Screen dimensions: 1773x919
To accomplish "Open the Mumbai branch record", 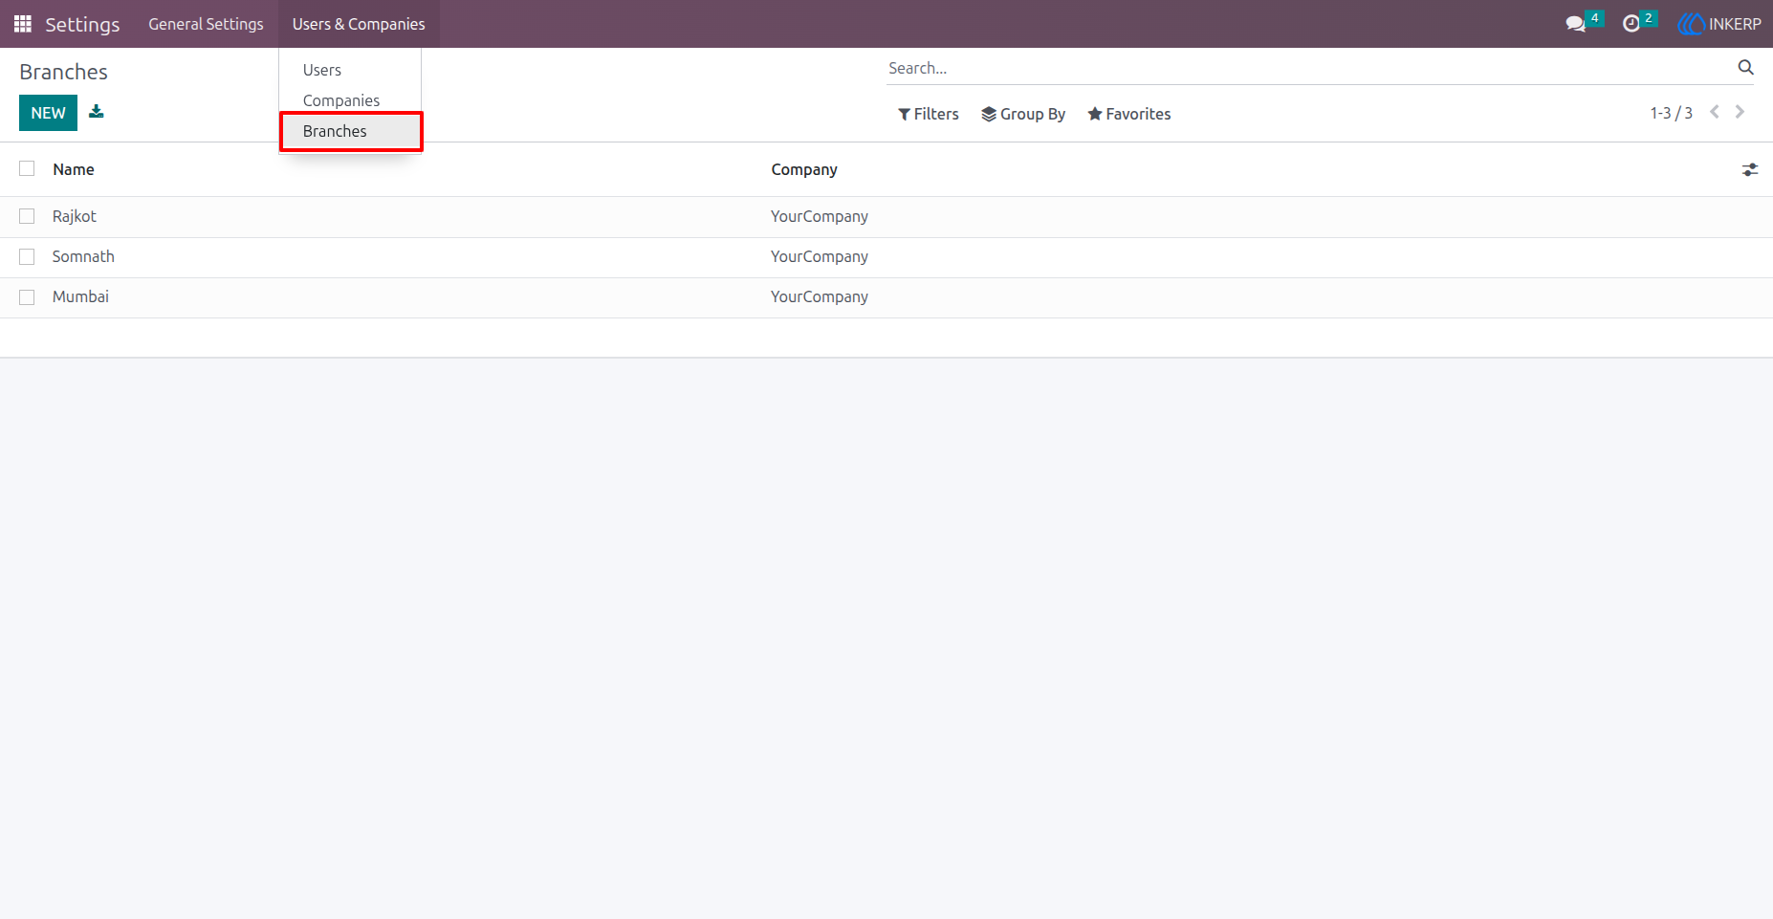I will [80, 296].
